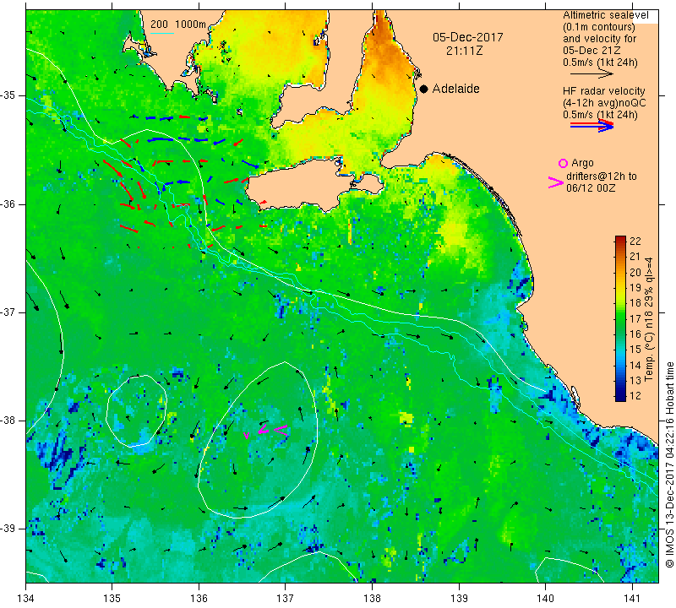Click the 139 longitude axis label
This screenshot has width=676, height=608.
tap(459, 599)
